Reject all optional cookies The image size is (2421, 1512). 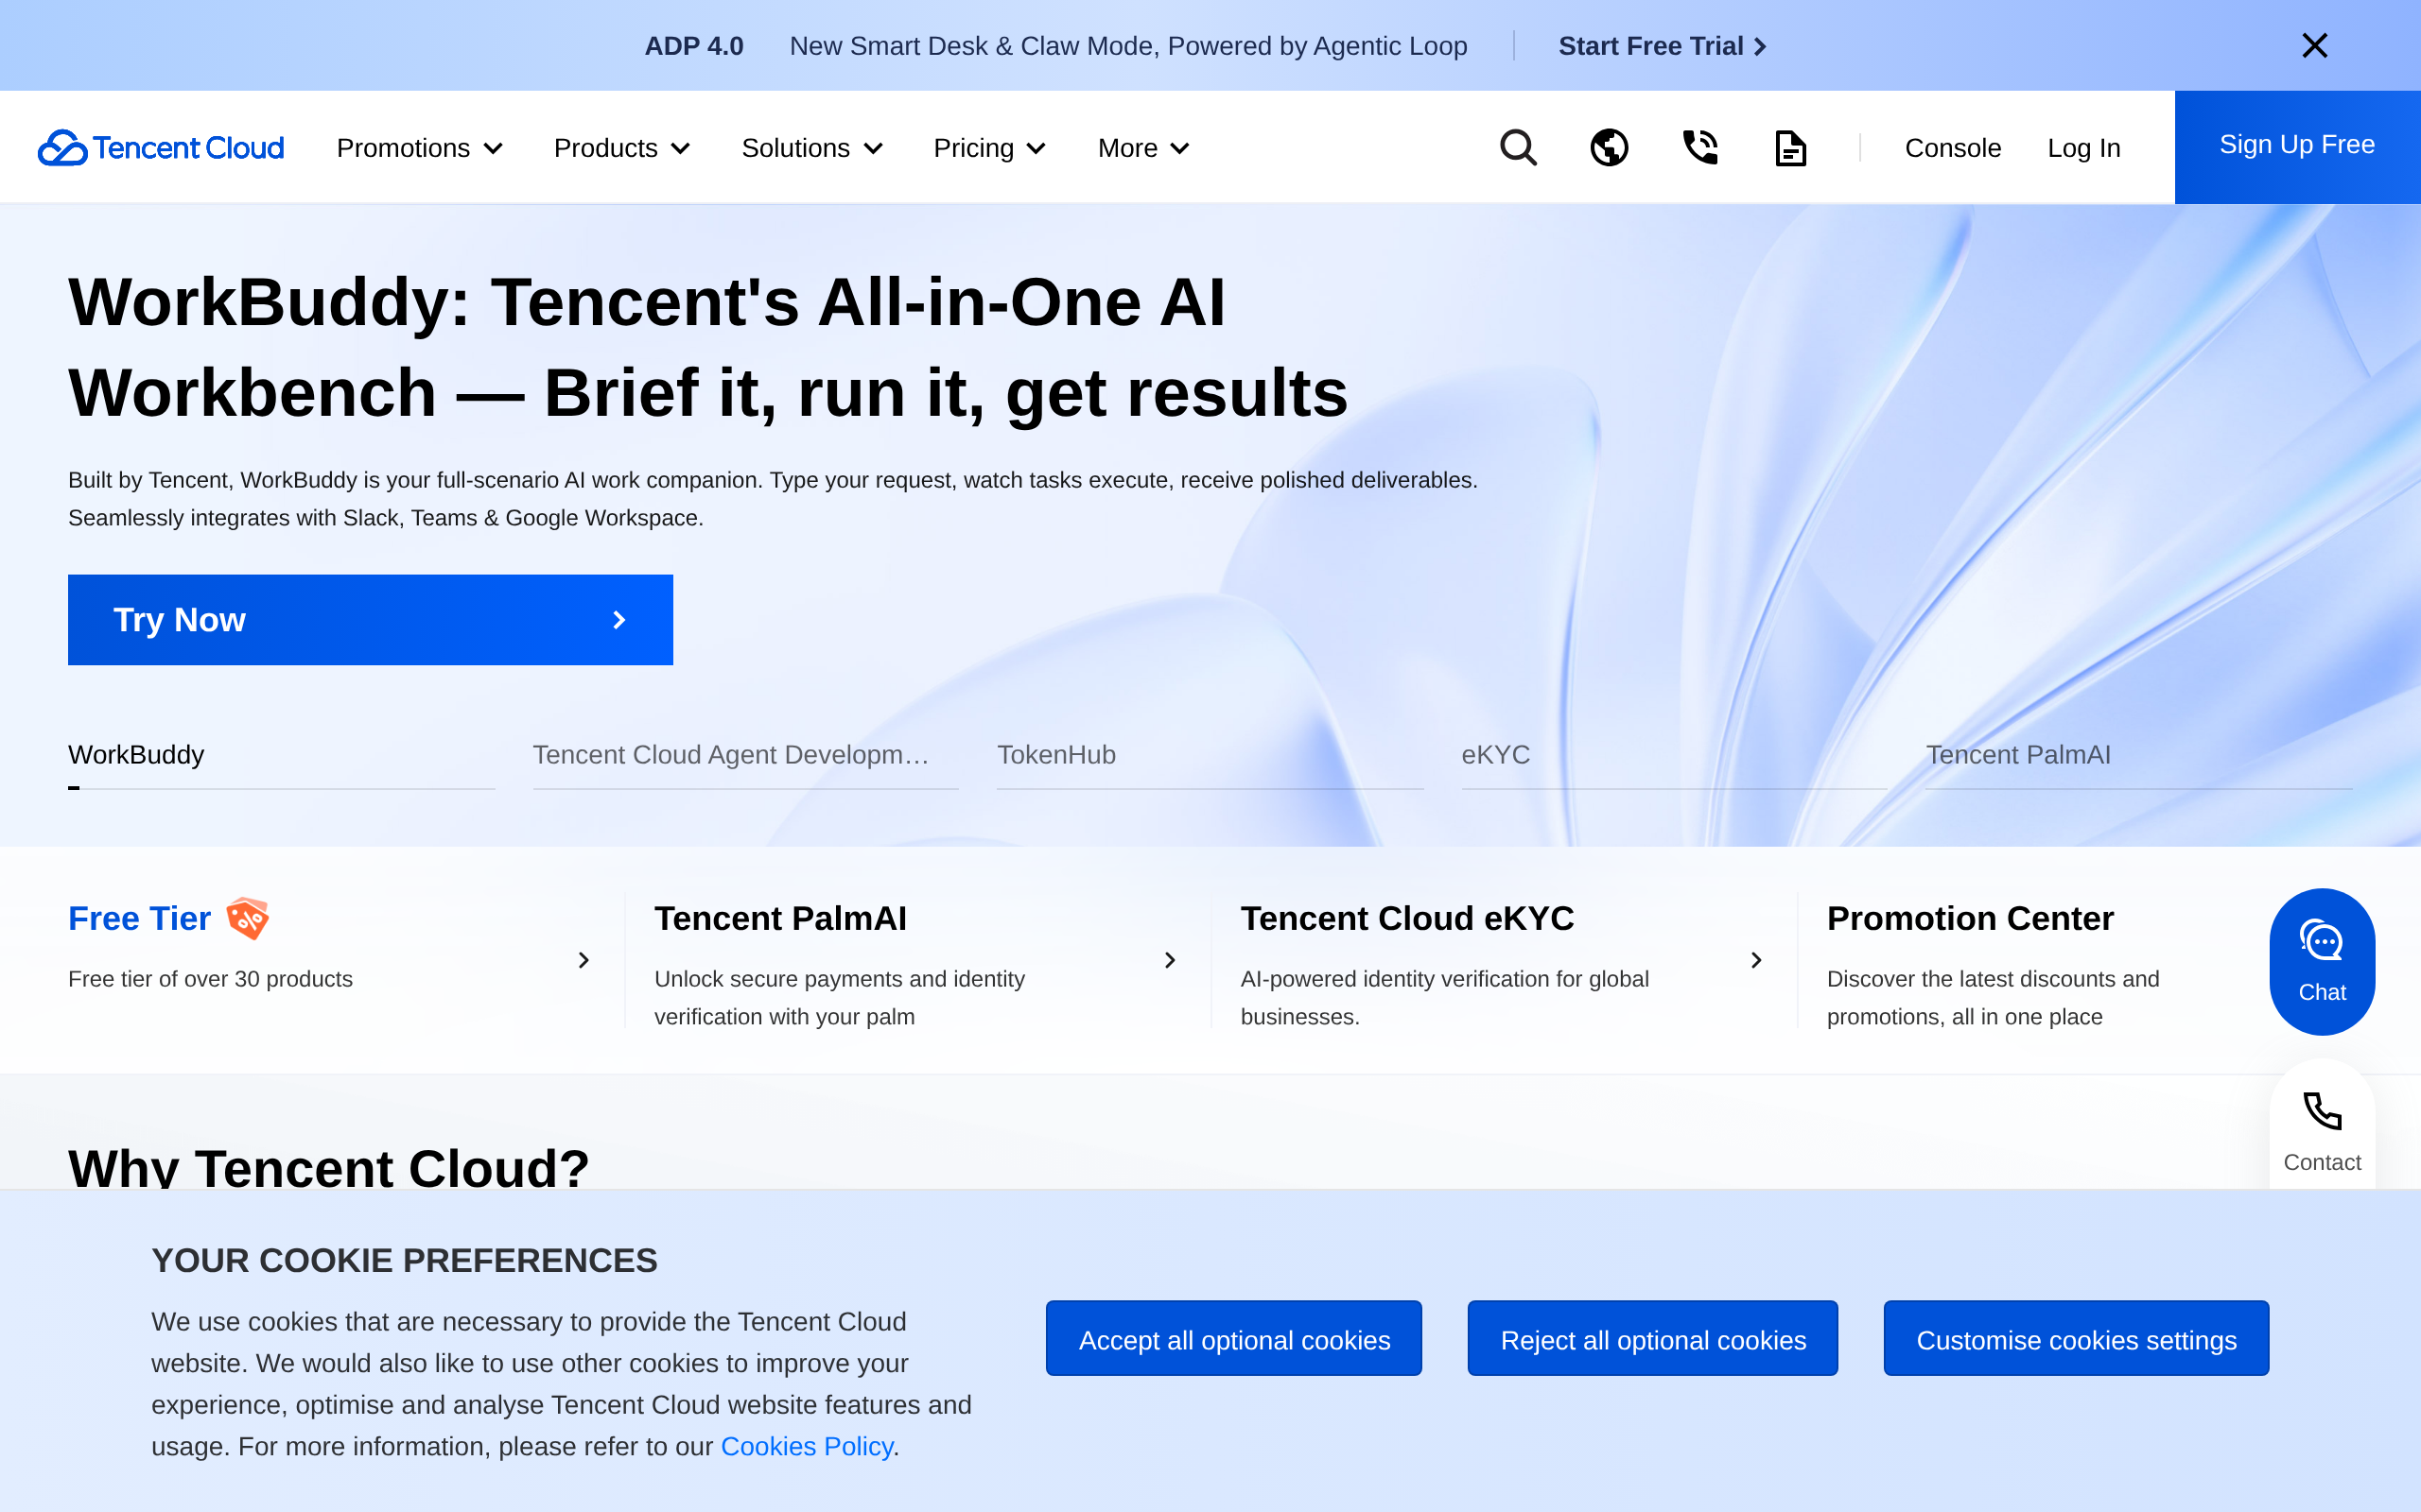point(1653,1338)
